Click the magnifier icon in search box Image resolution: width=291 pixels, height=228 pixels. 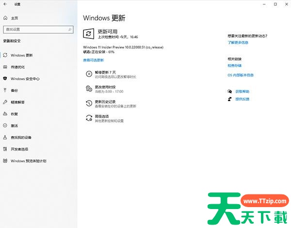click(x=70, y=29)
